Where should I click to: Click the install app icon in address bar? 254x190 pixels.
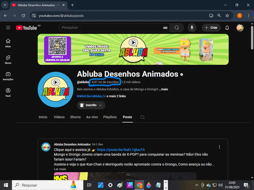(211, 16)
